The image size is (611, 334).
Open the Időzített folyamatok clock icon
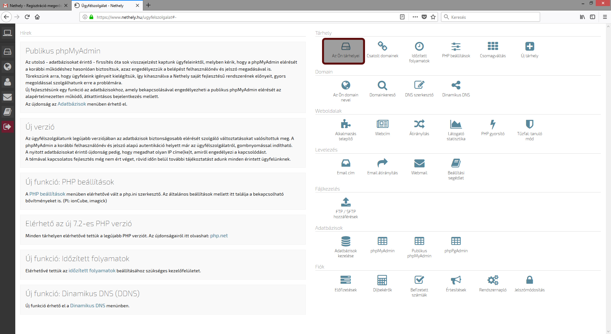419,46
